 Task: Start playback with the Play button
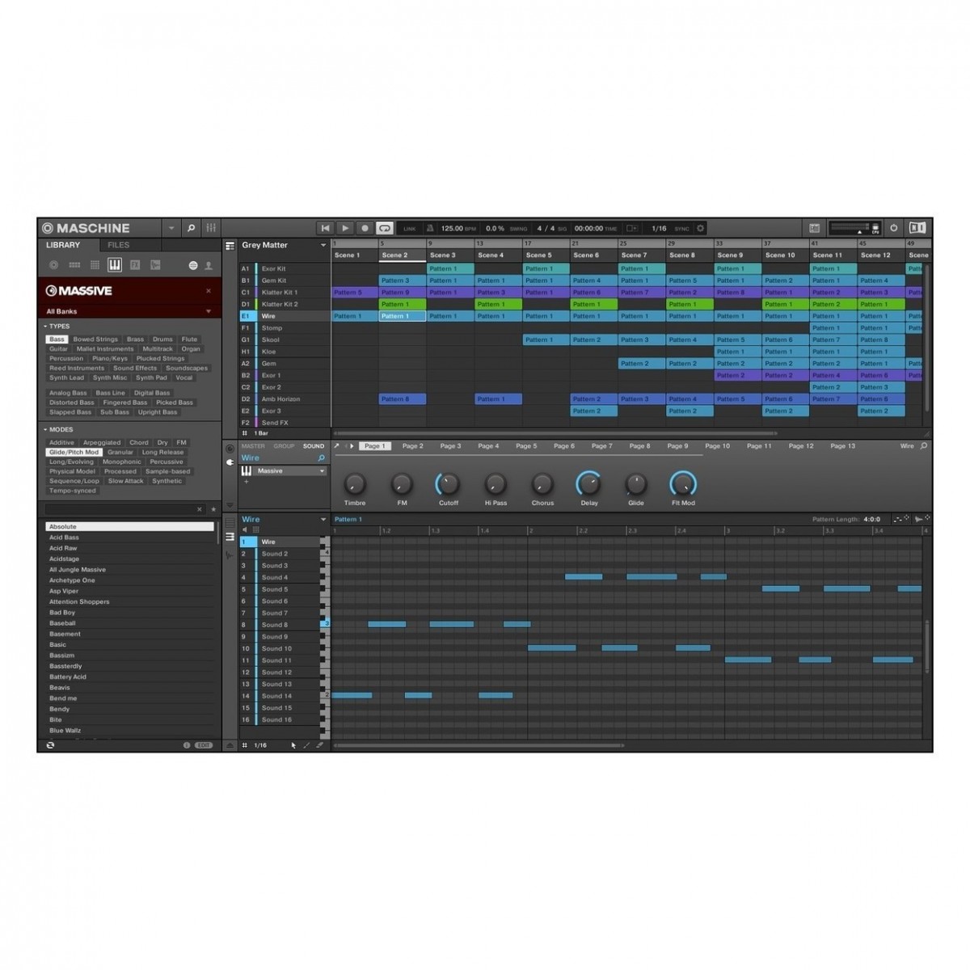345,229
